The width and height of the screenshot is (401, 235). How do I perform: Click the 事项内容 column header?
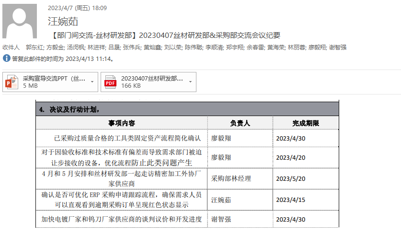[121, 123]
